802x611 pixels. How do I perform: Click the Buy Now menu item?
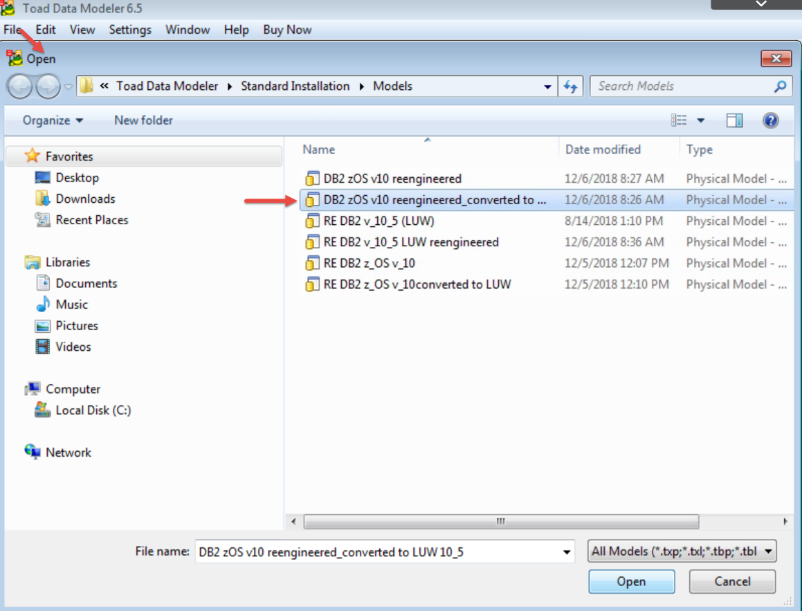[287, 30]
